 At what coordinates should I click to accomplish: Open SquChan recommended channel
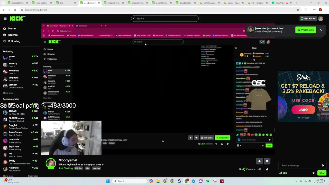21,148
